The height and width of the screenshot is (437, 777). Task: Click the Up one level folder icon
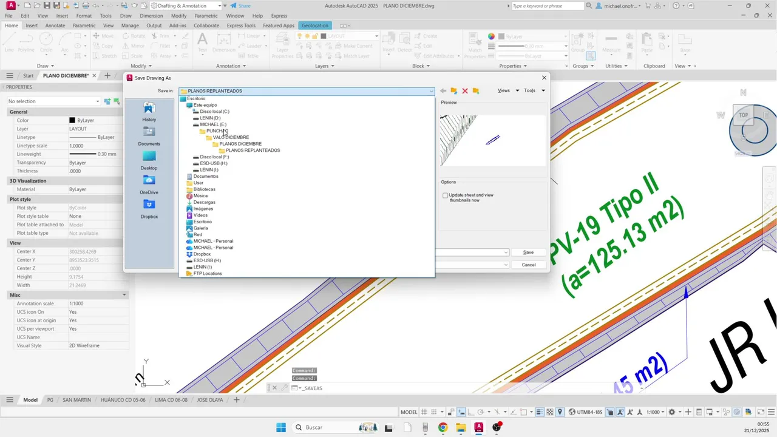[x=454, y=91]
